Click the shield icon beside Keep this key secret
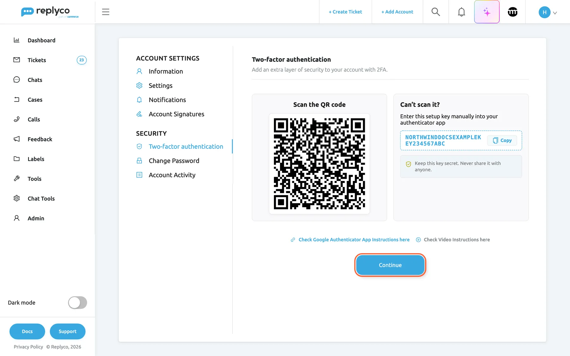 click(408, 164)
